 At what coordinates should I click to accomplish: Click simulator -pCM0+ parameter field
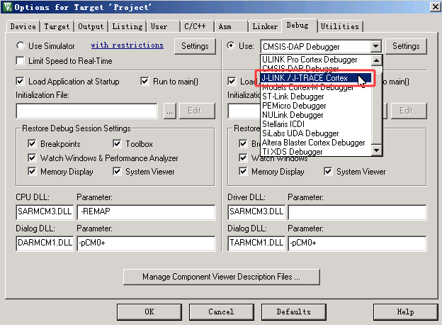[146, 243]
